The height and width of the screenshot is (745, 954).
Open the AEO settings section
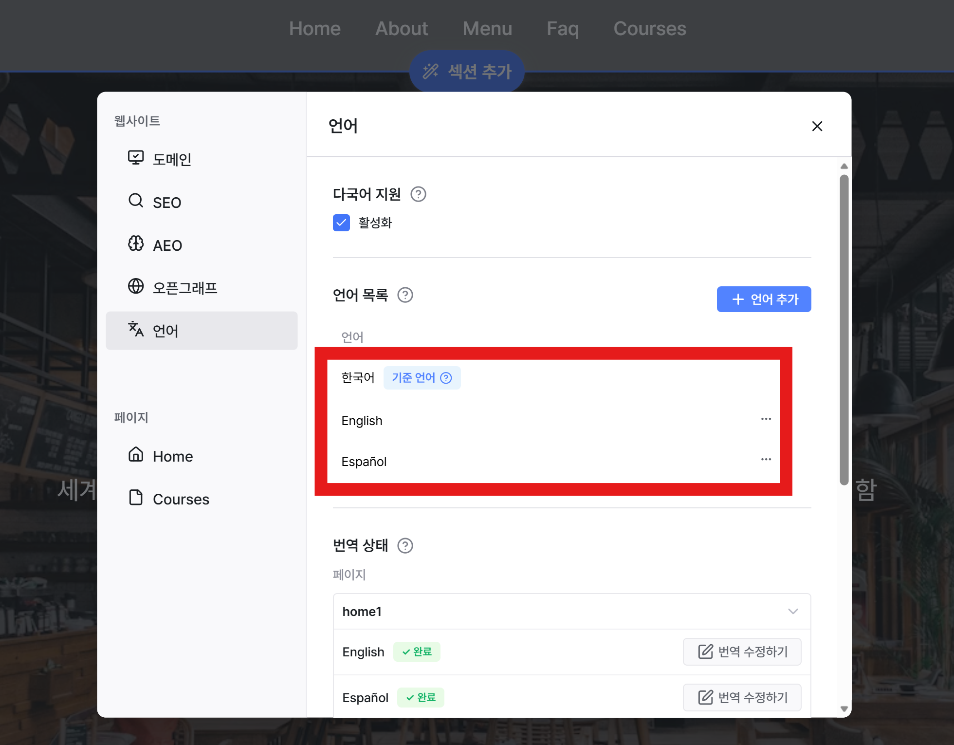coord(202,244)
